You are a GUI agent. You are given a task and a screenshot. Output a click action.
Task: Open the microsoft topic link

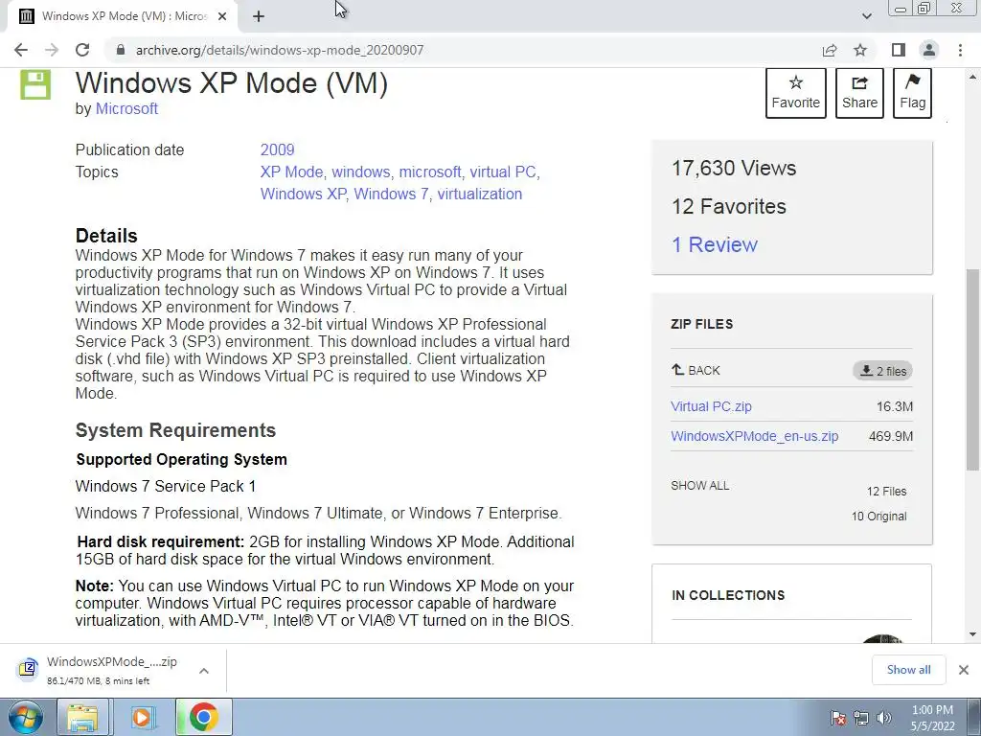click(430, 172)
